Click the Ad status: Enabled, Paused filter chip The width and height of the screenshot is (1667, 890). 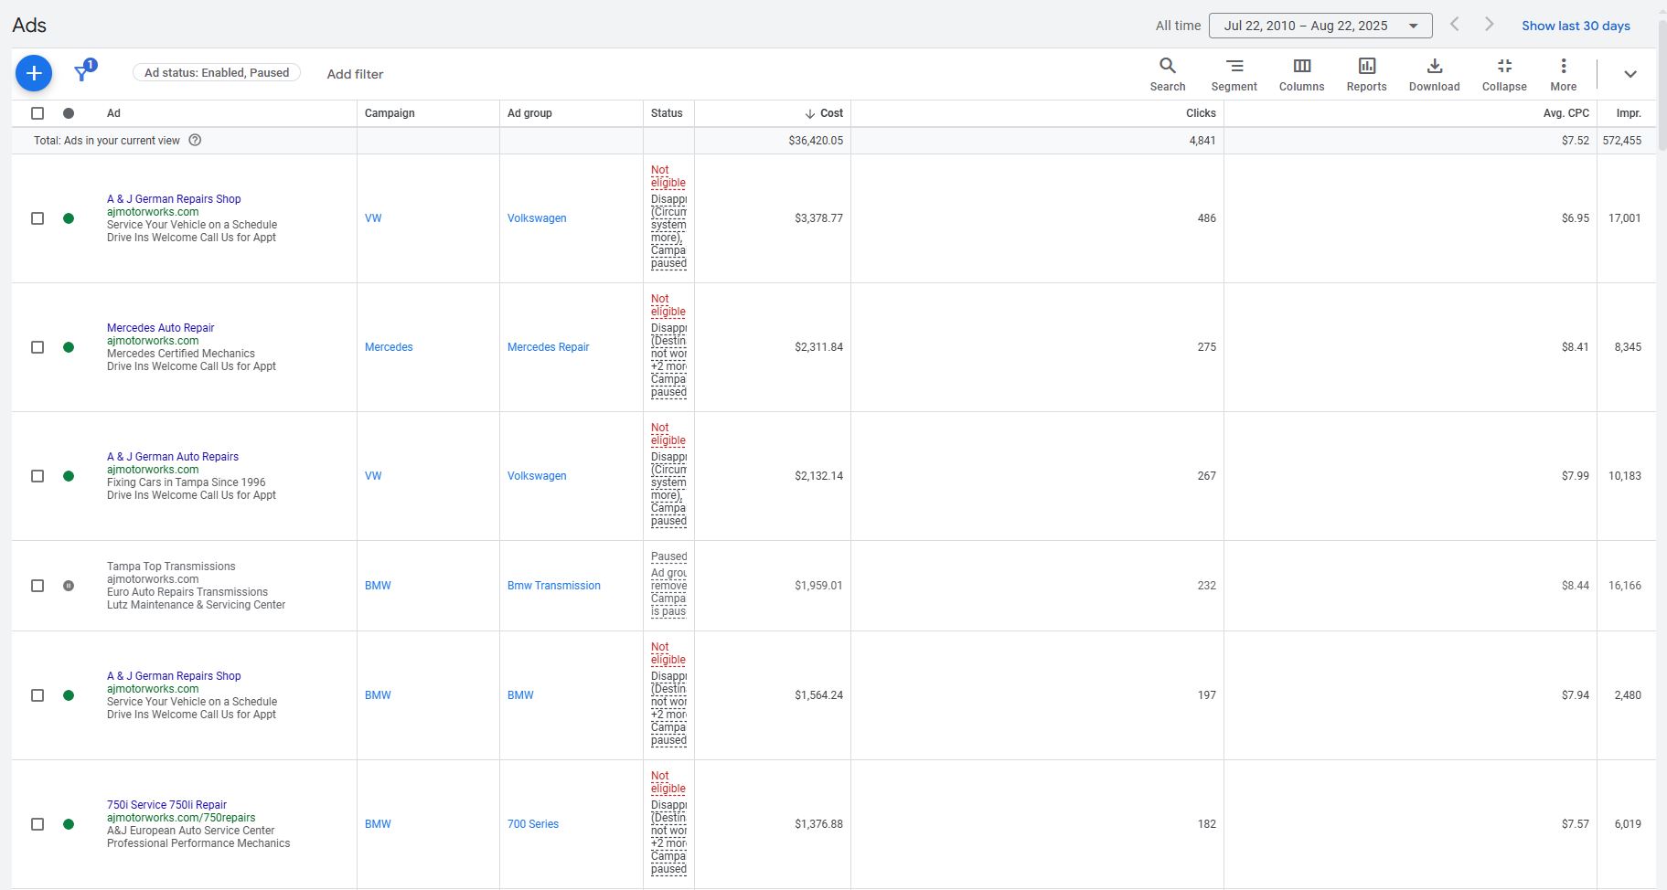tap(217, 73)
